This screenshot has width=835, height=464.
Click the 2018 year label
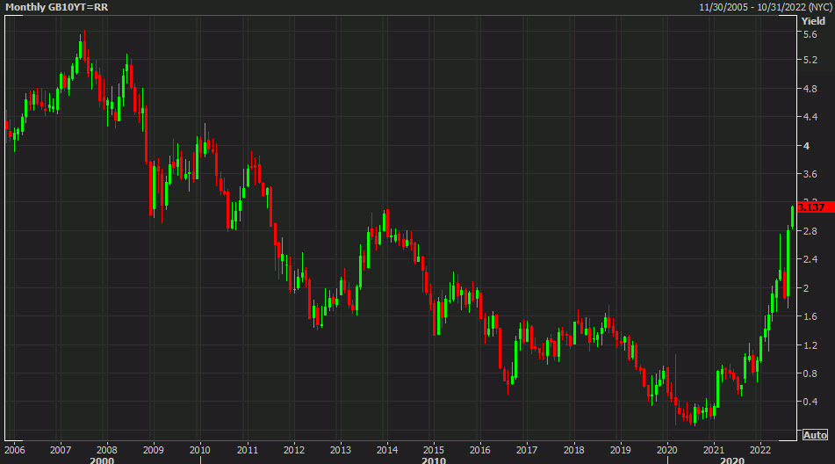[574, 450]
